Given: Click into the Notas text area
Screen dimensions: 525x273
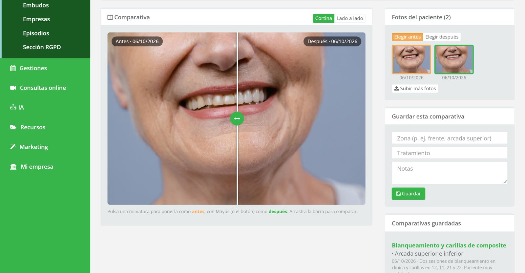Looking at the screenshot, I should 450,173.
